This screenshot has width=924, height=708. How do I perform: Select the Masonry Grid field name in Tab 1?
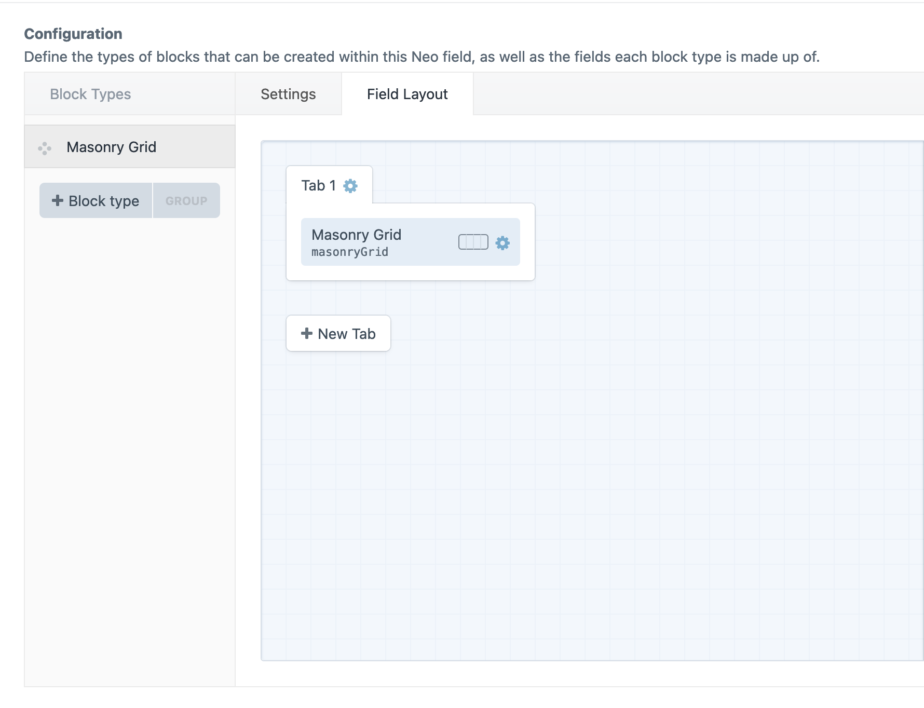point(356,235)
